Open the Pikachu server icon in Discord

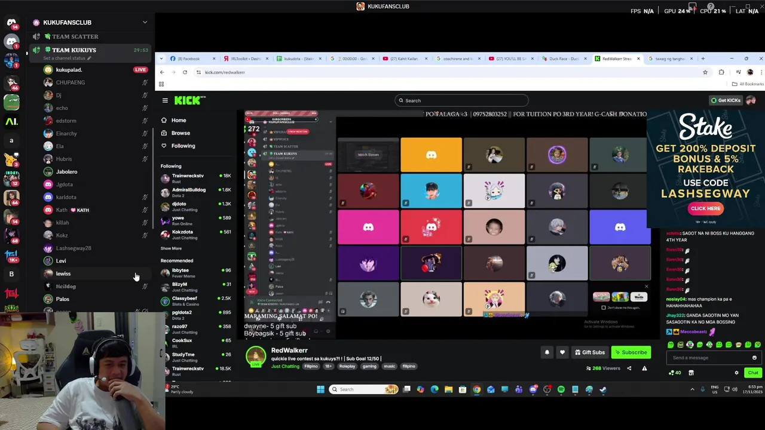pos(11,159)
